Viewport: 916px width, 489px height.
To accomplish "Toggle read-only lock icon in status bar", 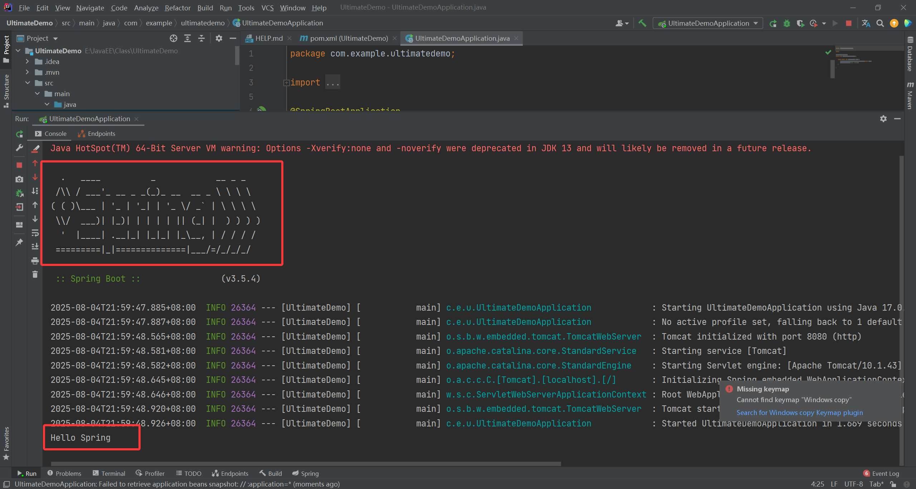I will [893, 484].
